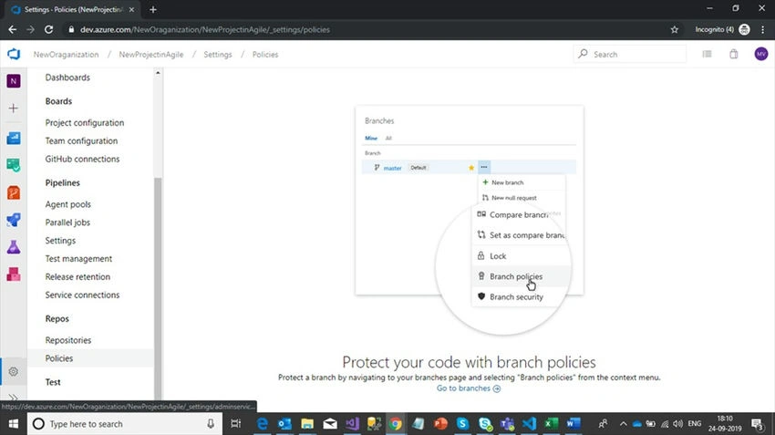The image size is (775, 435).
Task: Open the Boards icon in left rail
Action: [14, 165]
